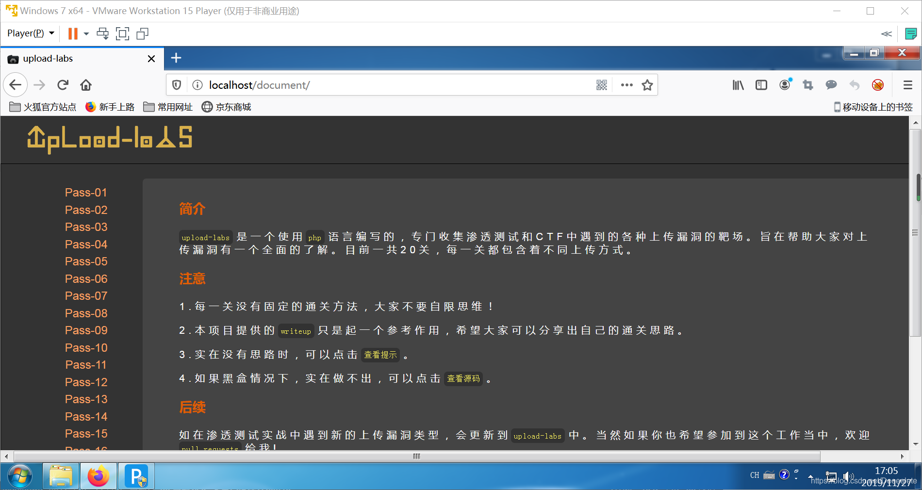This screenshot has height=490, width=922.
Task: Click the 查看提示 label
Action: click(x=380, y=355)
